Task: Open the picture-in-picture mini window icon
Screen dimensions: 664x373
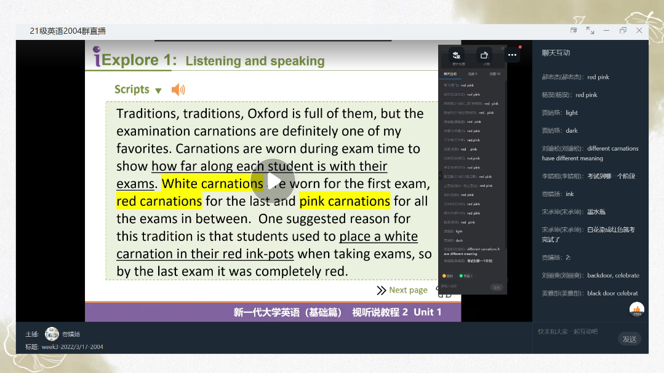Action: [574, 31]
